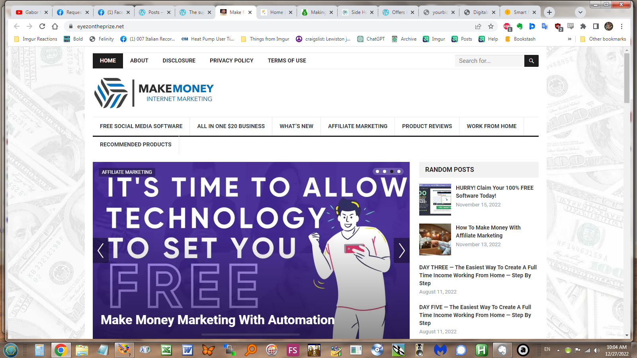Go to browser home button
The image size is (637, 358).
55,26
